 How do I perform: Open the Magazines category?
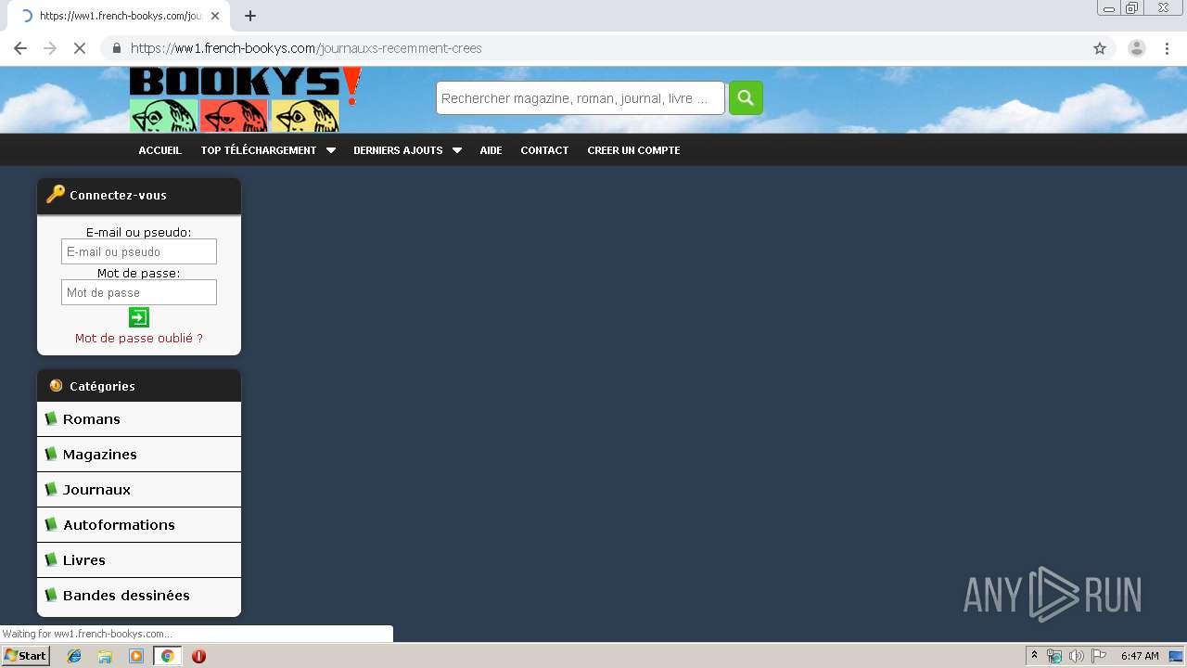tap(139, 455)
